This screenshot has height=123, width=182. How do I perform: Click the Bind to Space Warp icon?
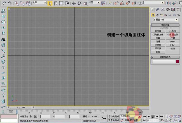[28, 3]
